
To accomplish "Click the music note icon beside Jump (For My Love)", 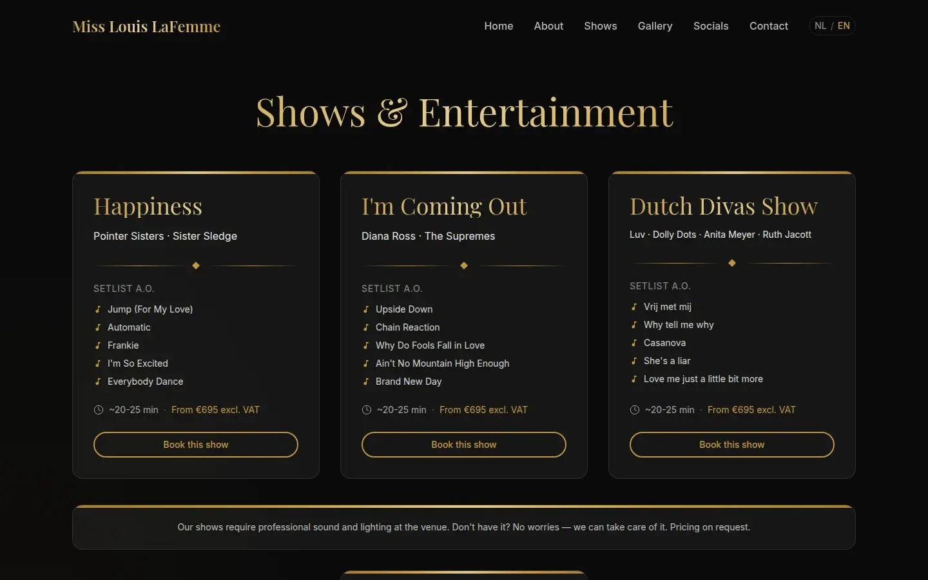I will 98,309.
